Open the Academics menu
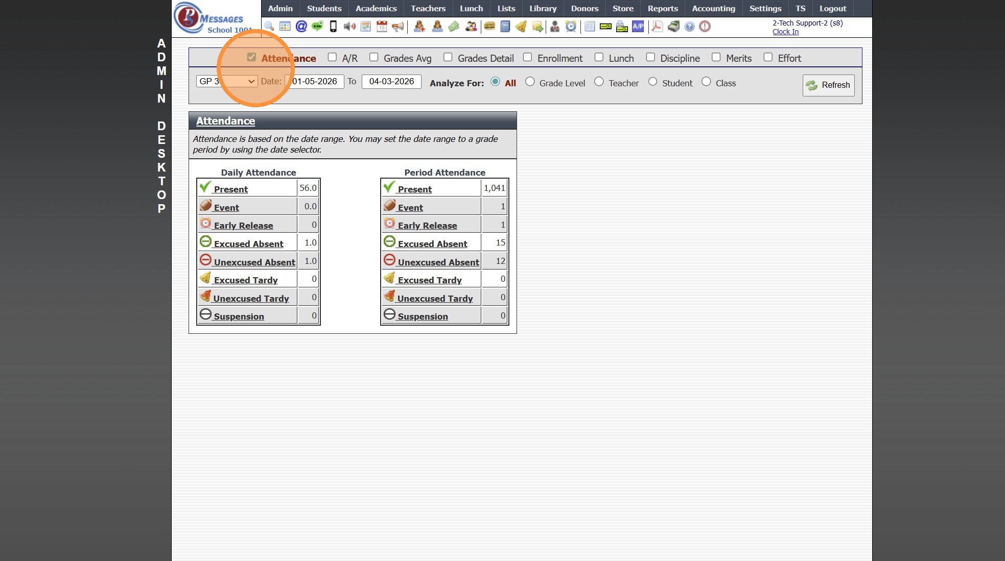 (x=376, y=9)
